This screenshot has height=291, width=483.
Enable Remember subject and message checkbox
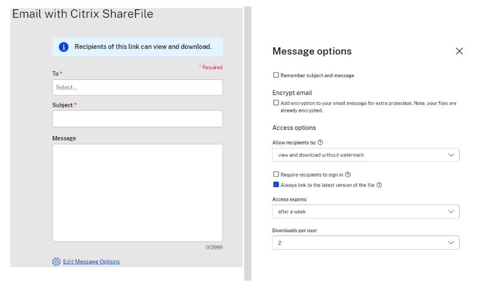[x=276, y=75]
